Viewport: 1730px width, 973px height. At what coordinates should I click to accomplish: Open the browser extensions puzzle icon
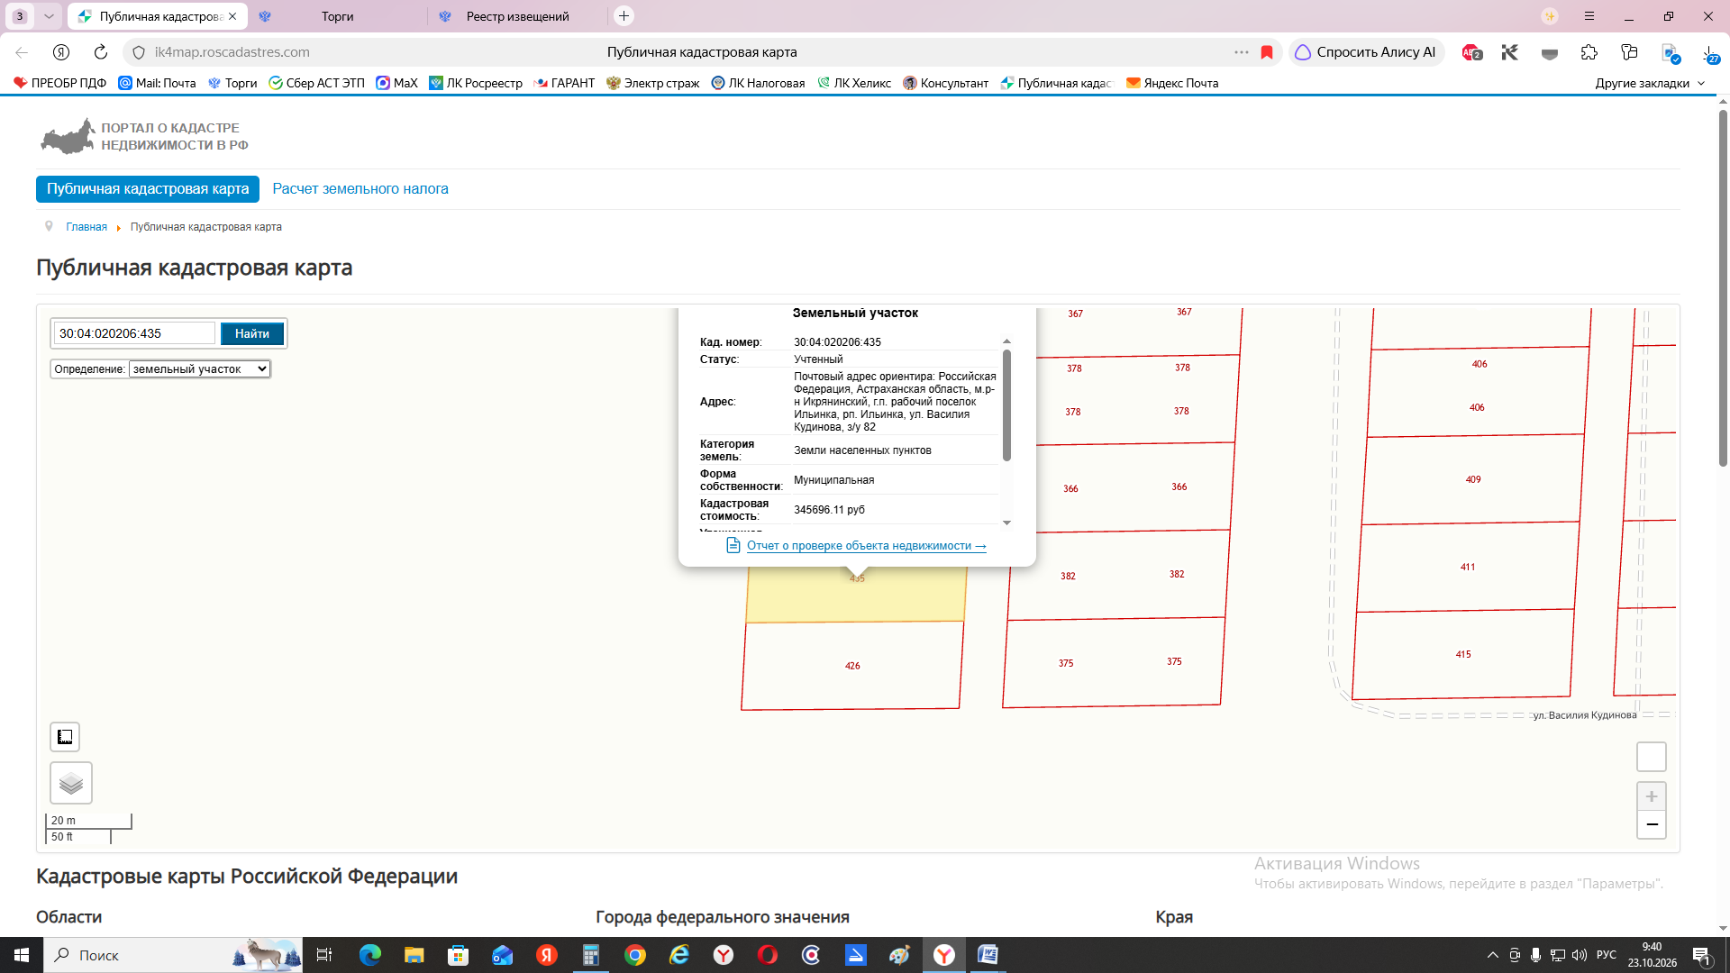1589,52
